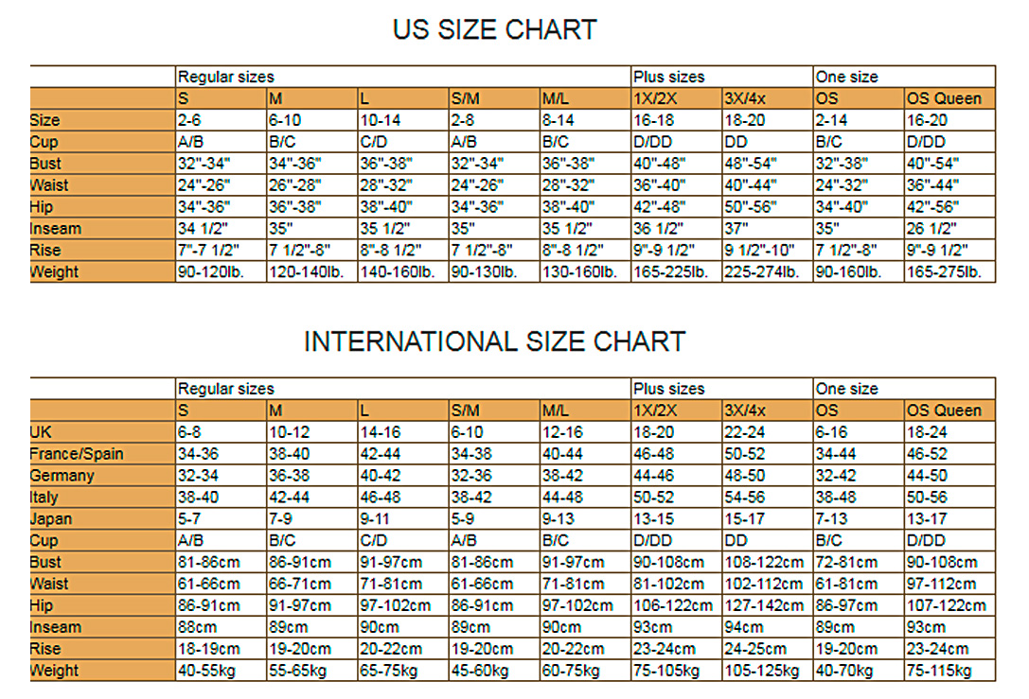
Task: Click the 108-122cm bust cell
Action: (765, 563)
